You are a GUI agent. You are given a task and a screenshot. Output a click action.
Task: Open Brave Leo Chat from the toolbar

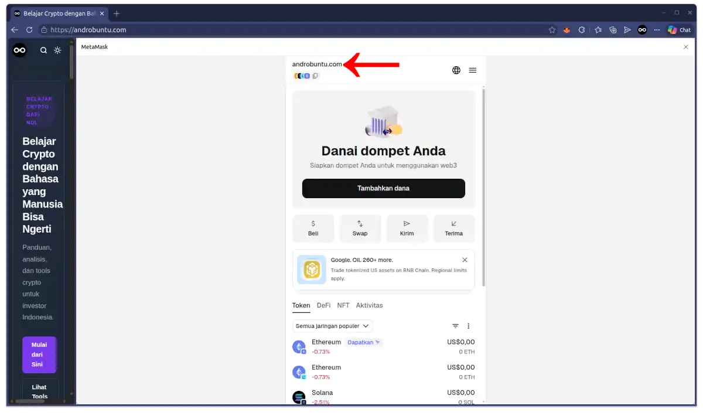(x=679, y=29)
